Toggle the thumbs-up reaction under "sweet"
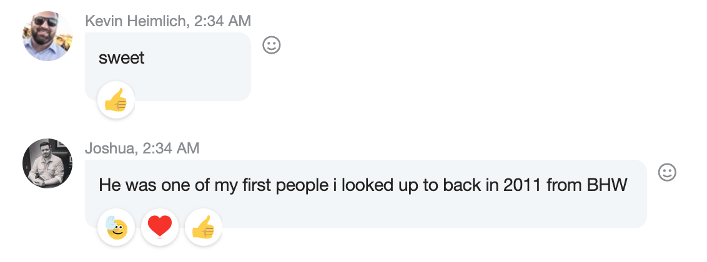 116,100
